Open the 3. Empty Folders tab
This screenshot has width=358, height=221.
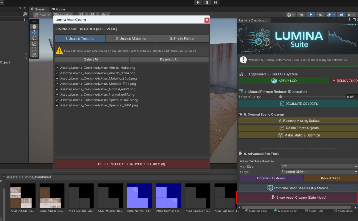click(x=183, y=39)
